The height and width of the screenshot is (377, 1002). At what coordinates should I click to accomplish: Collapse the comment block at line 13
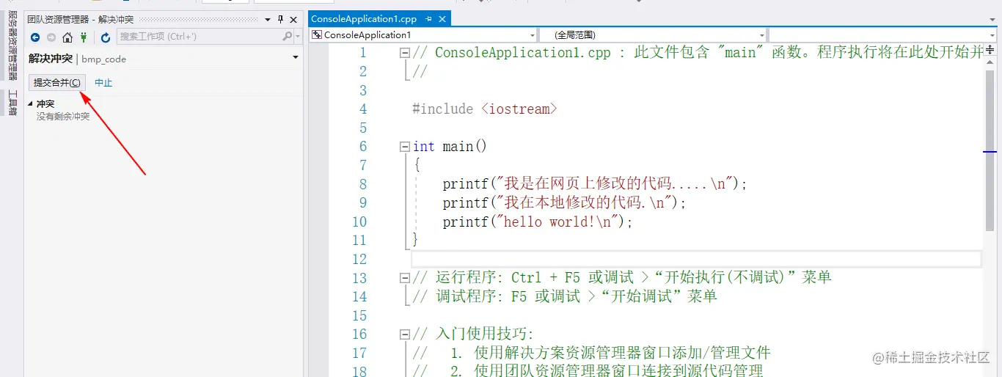click(x=404, y=278)
